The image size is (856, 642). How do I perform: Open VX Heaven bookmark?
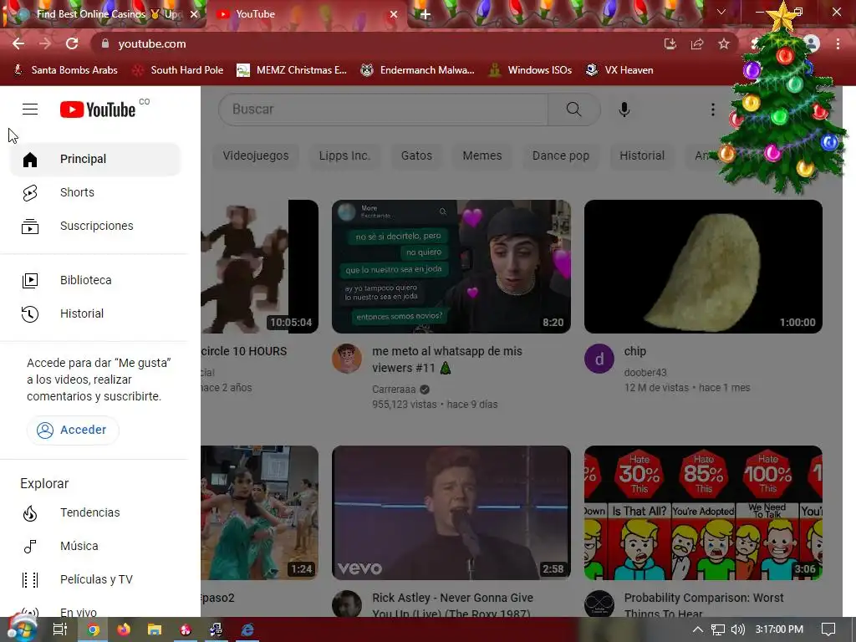click(619, 70)
